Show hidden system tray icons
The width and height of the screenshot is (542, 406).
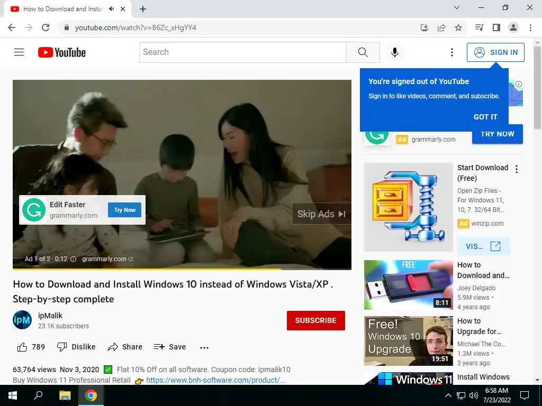click(x=448, y=395)
